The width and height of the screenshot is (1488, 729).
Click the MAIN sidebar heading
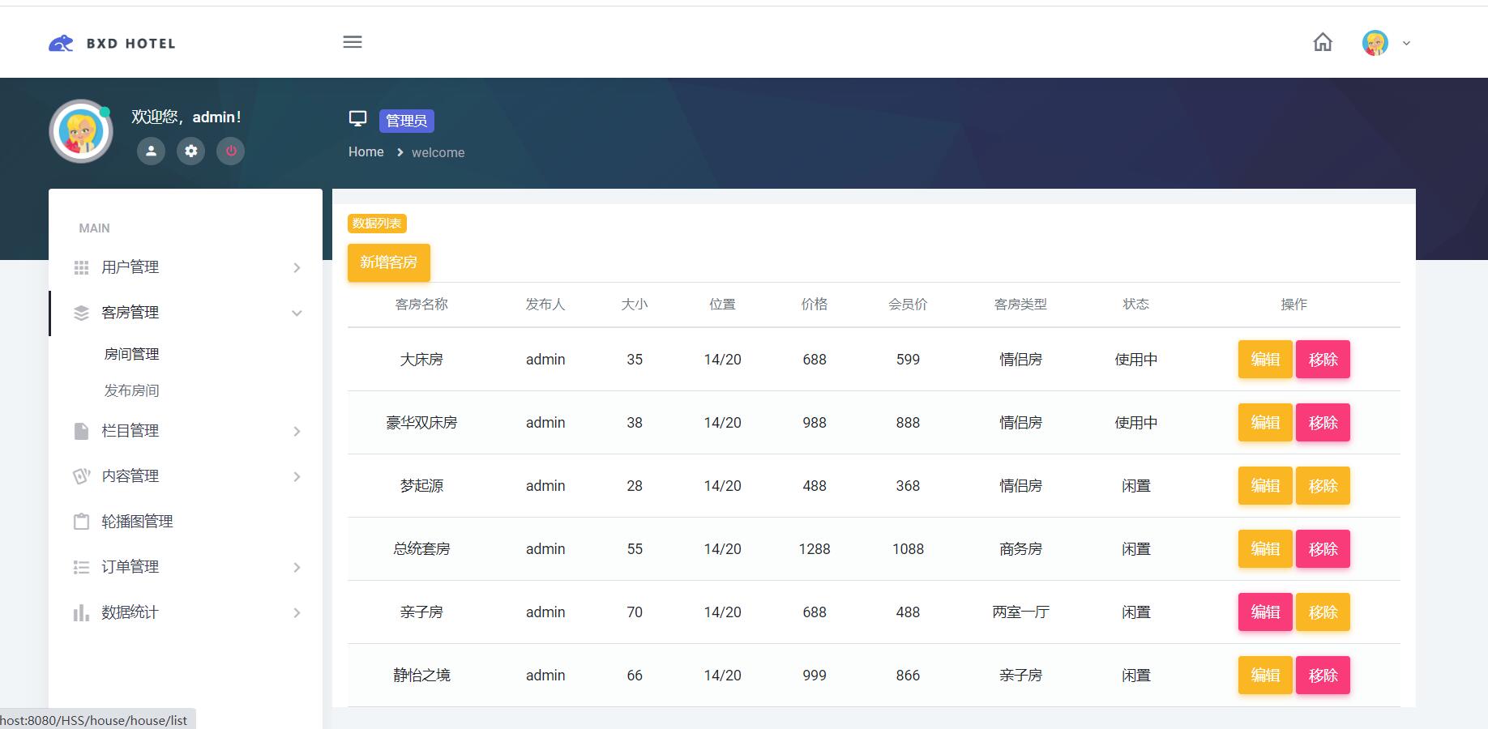[94, 228]
